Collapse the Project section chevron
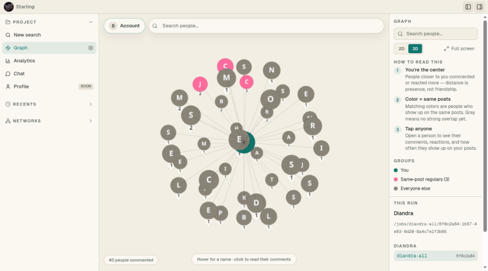Viewport: 488px width, 271px height. coord(91,22)
